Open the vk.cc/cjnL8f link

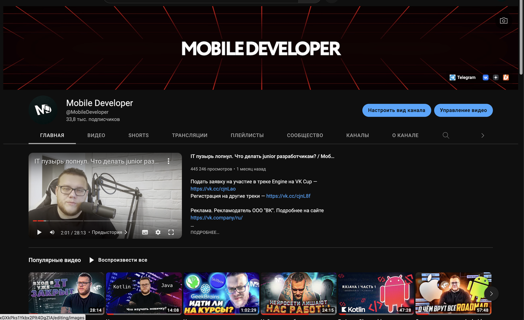coord(288,196)
